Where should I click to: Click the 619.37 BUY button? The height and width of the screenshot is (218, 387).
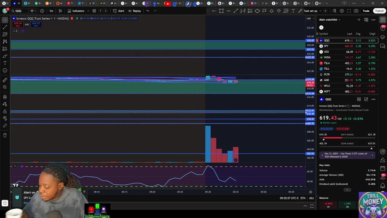36,25
